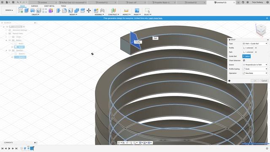Jump to the timeline start

coord(2,148)
